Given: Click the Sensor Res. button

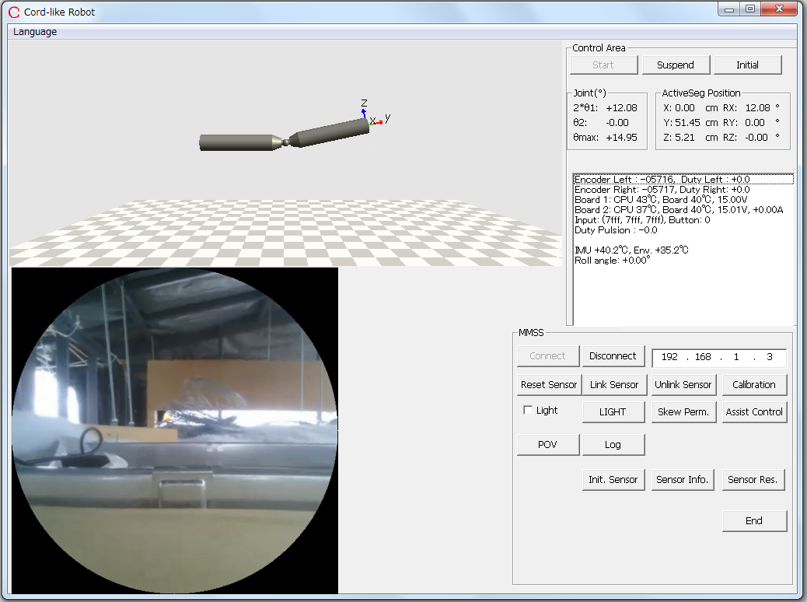Looking at the screenshot, I should click(x=753, y=480).
